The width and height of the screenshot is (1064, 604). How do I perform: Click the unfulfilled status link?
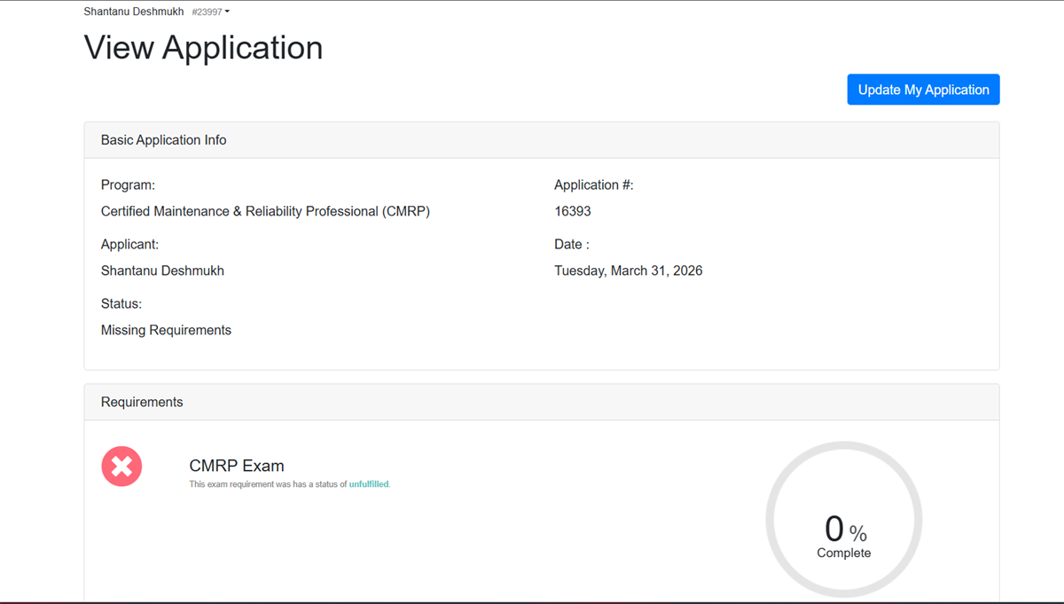[x=369, y=484]
